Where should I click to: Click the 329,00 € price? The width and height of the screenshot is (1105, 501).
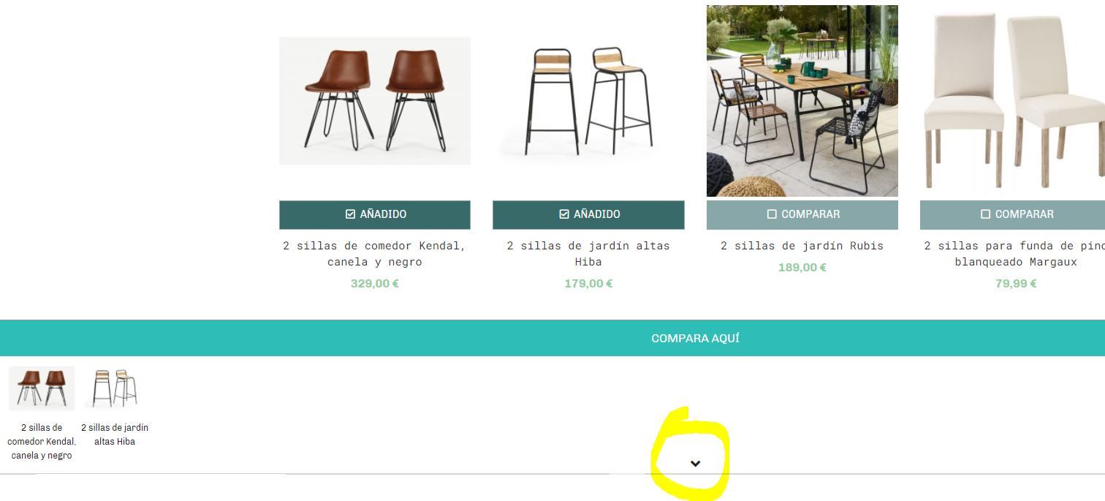coord(375,284)
